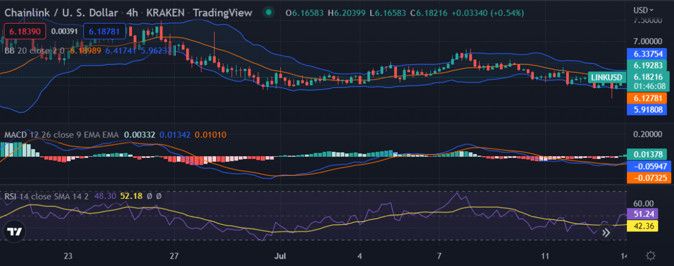Click the green market status dot
The width and height of the screenshot is (674, 266).
[269, 12]
